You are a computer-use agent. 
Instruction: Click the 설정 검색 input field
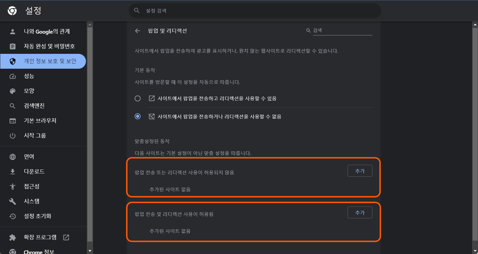coord(255,11)
